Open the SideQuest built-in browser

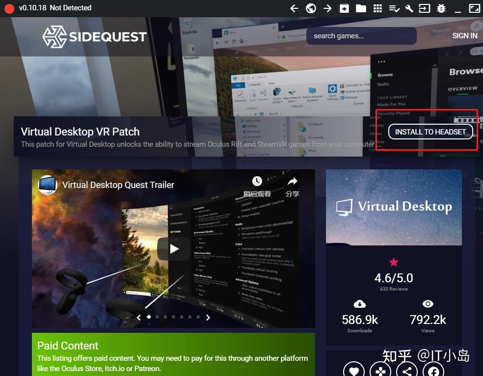[x=310, y=8]
